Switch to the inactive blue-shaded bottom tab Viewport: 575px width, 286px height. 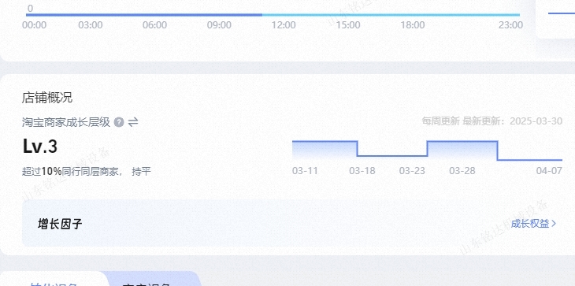154,281
